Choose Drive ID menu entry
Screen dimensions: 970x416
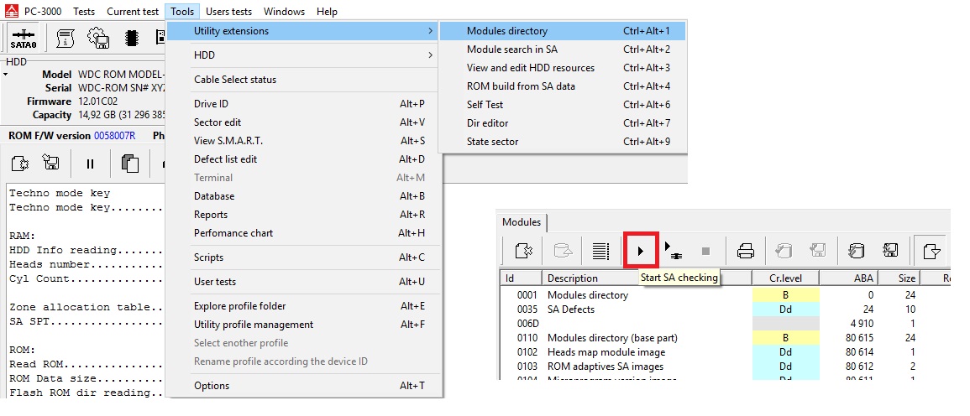tap(304, 104)
